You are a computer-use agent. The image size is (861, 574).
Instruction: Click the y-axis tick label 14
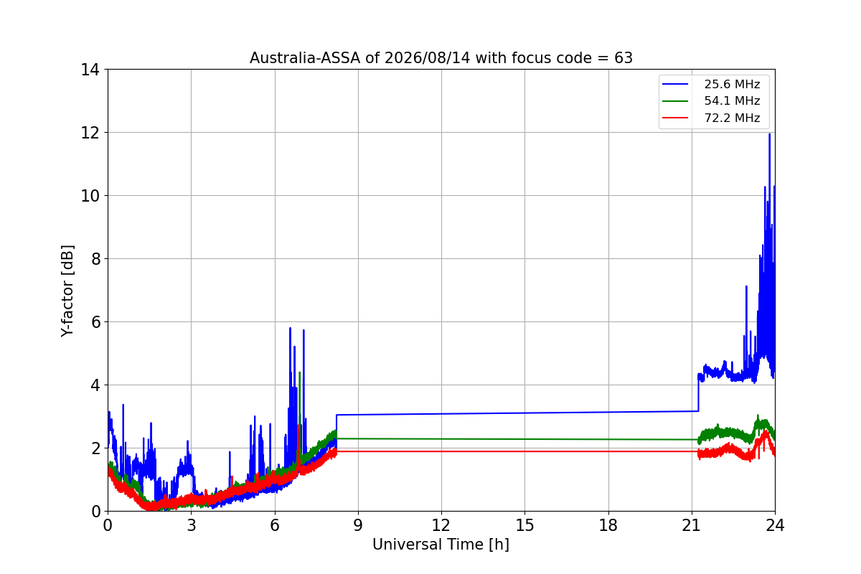click(x=90, y=70)
